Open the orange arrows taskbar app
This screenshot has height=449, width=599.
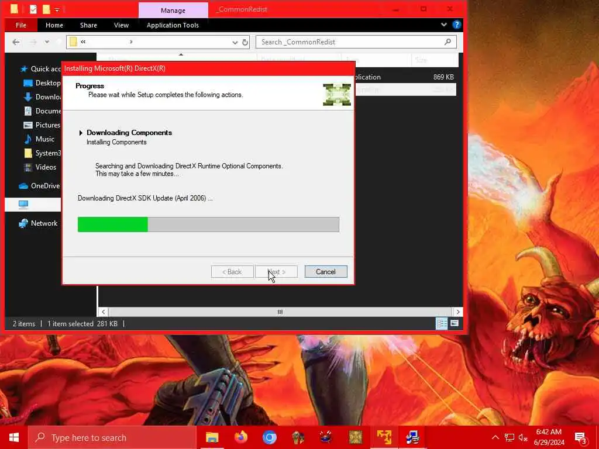click(x=384, y=437)
